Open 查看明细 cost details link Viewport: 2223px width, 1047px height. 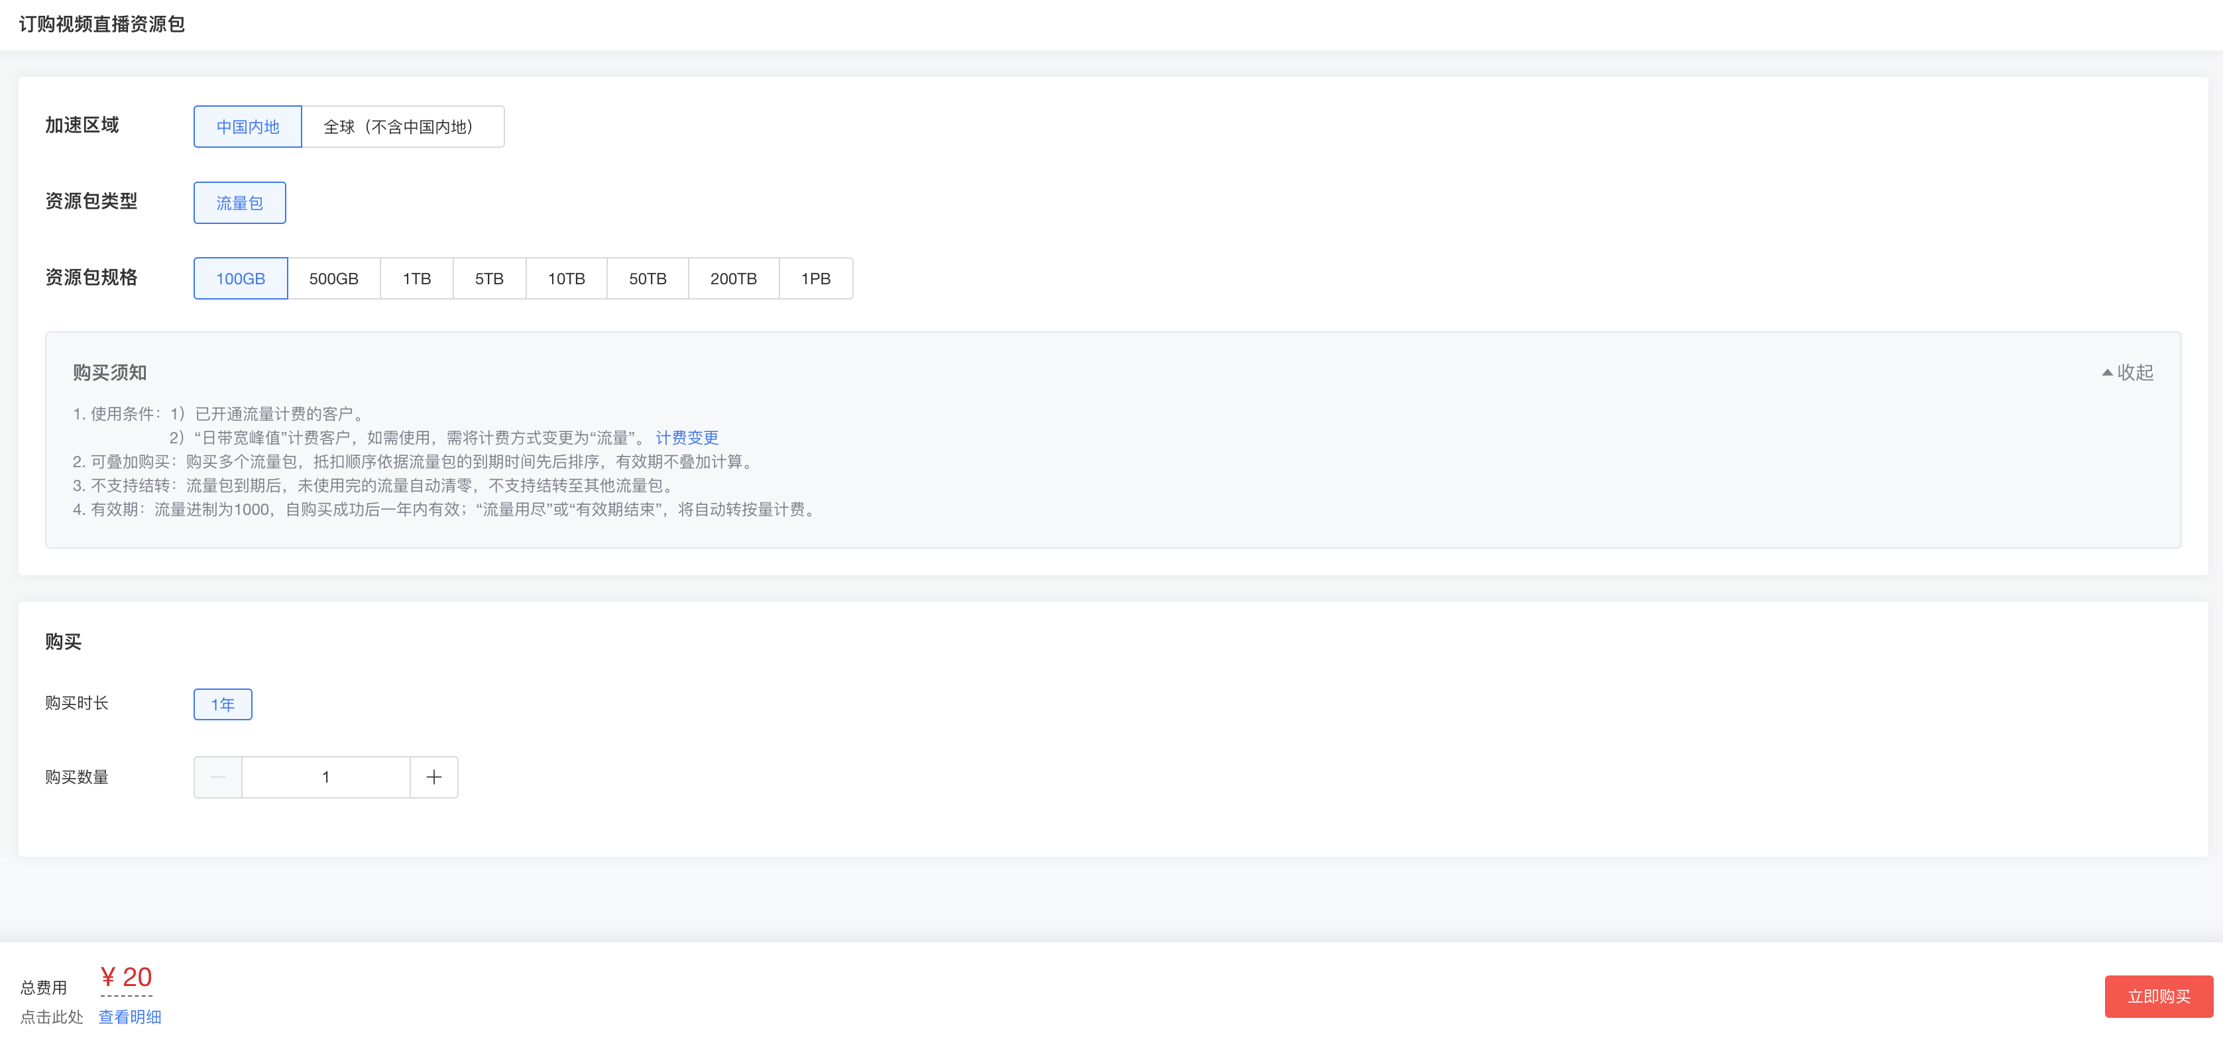pos(129,1017)
